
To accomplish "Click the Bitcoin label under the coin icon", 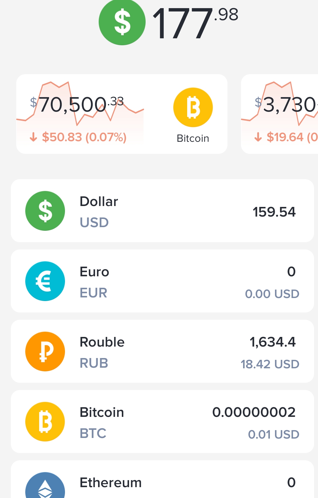I will pos(193,138).
